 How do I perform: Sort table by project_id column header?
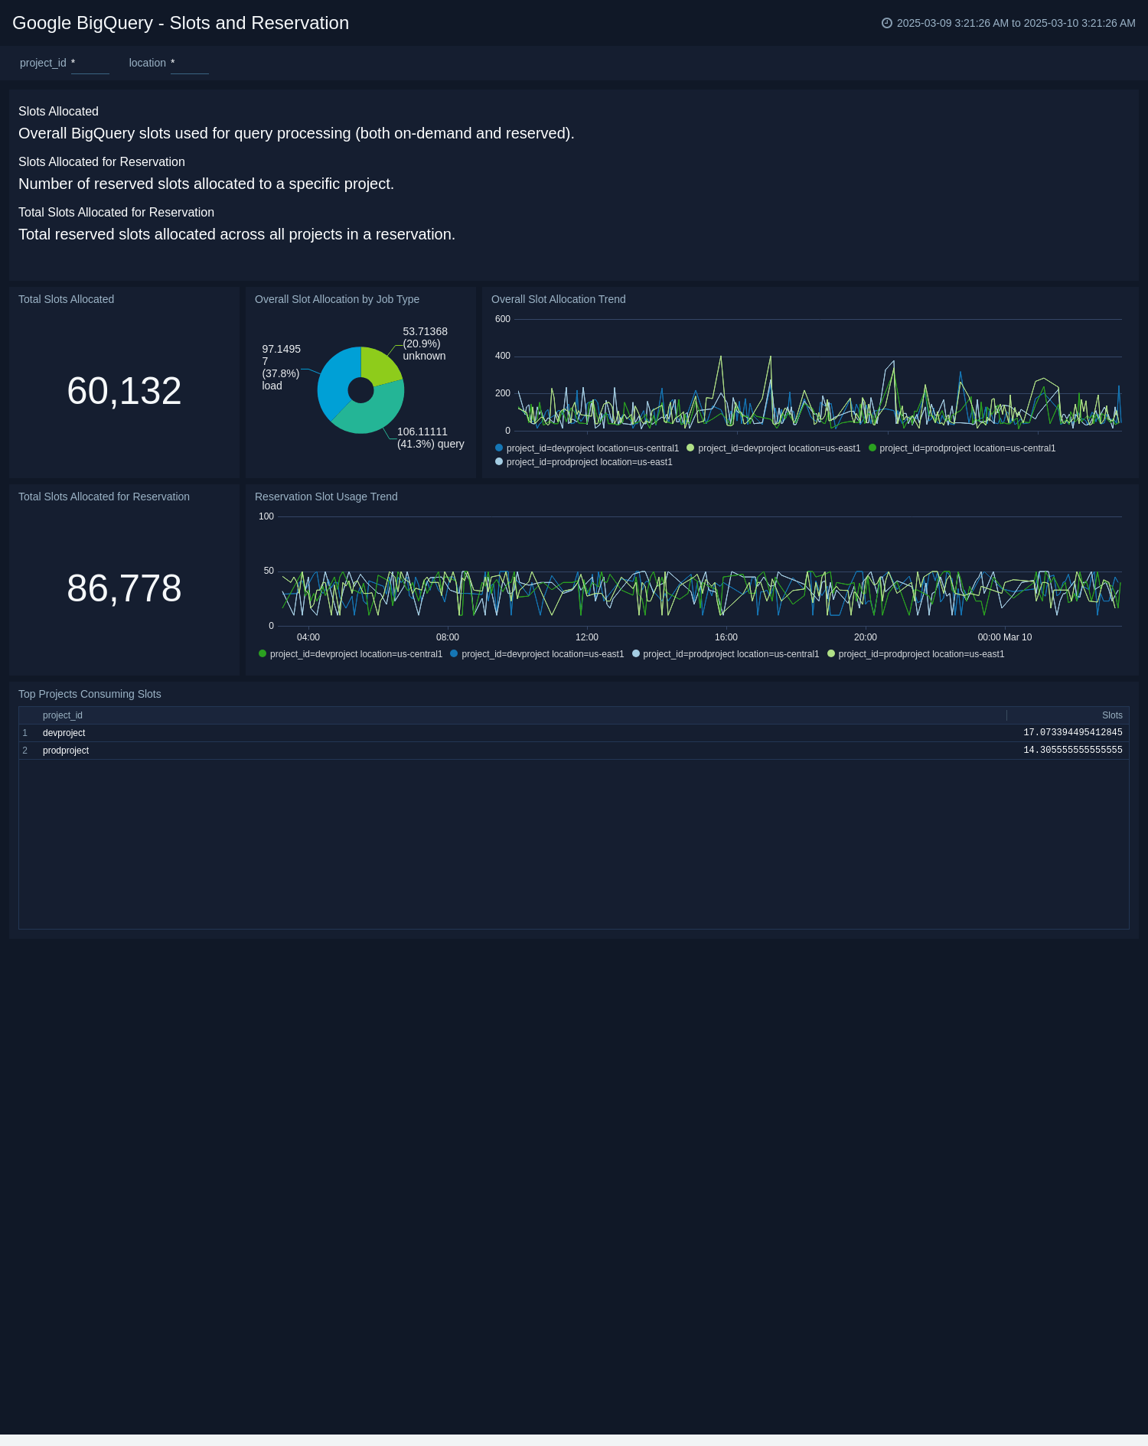click(63, 715)
